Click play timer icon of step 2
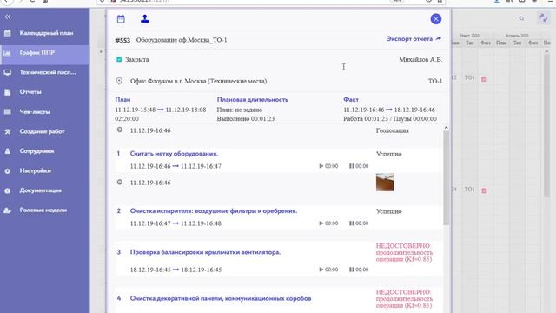This screenshot has width=556, height=313. pyautogui.click(x=321, y=223)
